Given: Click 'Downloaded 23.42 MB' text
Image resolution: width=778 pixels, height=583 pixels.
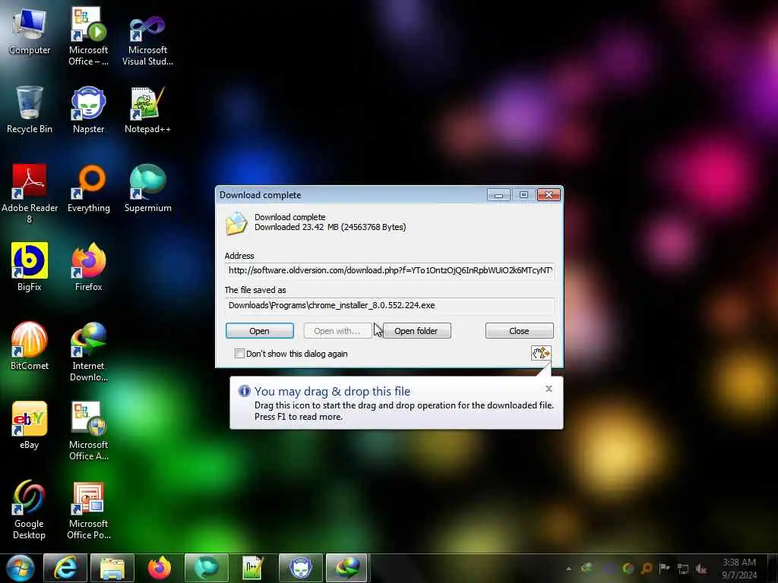Looking at the screenshot, I should [330, 227].
